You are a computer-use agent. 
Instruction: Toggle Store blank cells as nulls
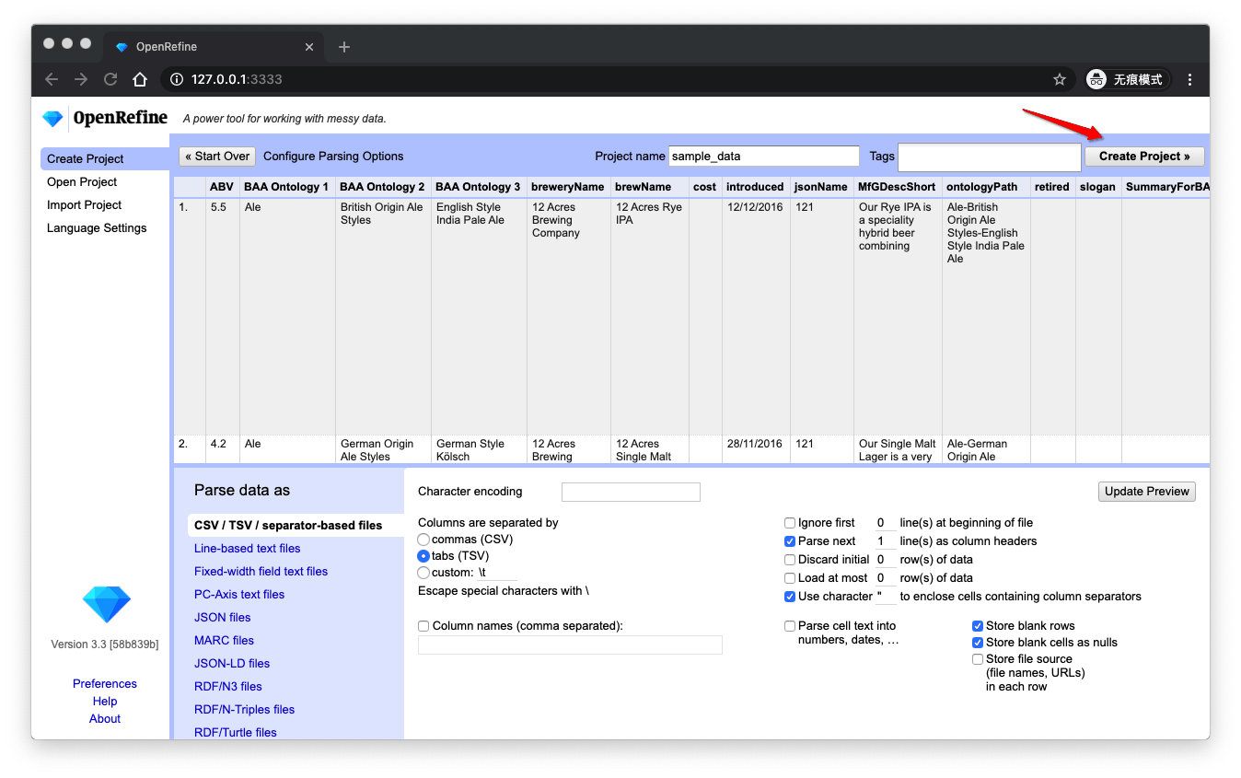tap(978, 643)
